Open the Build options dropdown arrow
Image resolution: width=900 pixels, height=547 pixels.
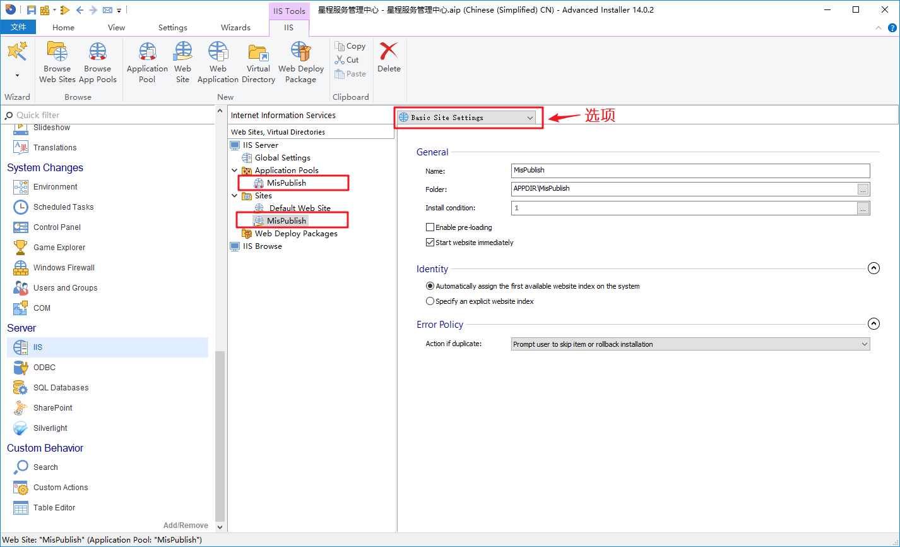click(54, 10)
